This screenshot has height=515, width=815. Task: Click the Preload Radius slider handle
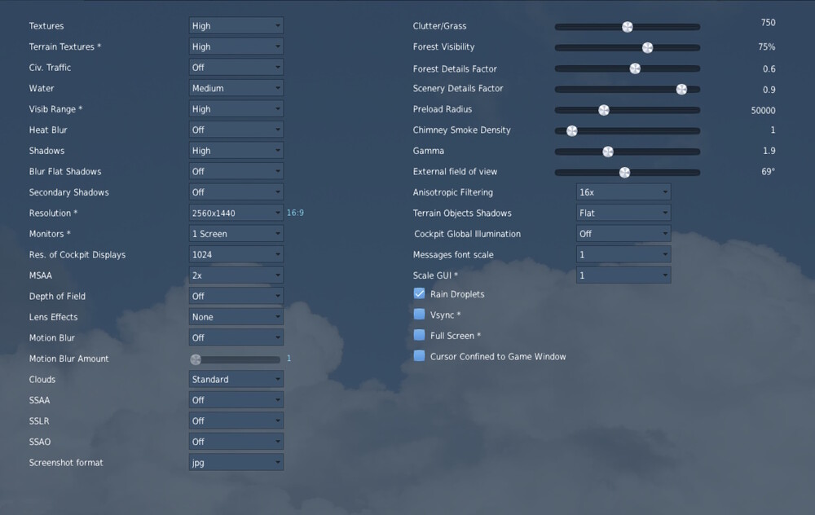pyautogui.click(x=603, y=109)
